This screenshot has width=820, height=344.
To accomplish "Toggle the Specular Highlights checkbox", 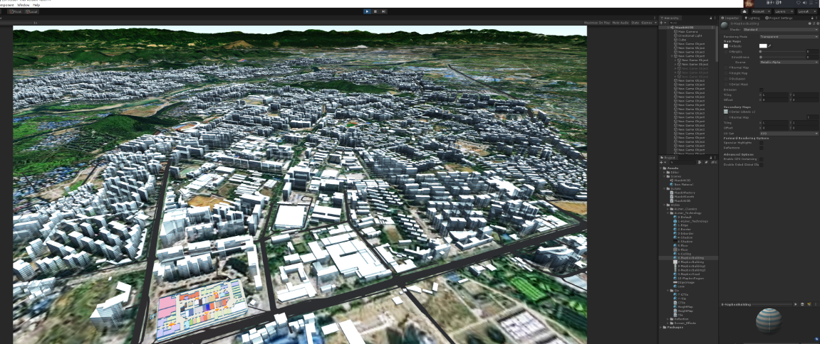I will [x=761, y=142].
